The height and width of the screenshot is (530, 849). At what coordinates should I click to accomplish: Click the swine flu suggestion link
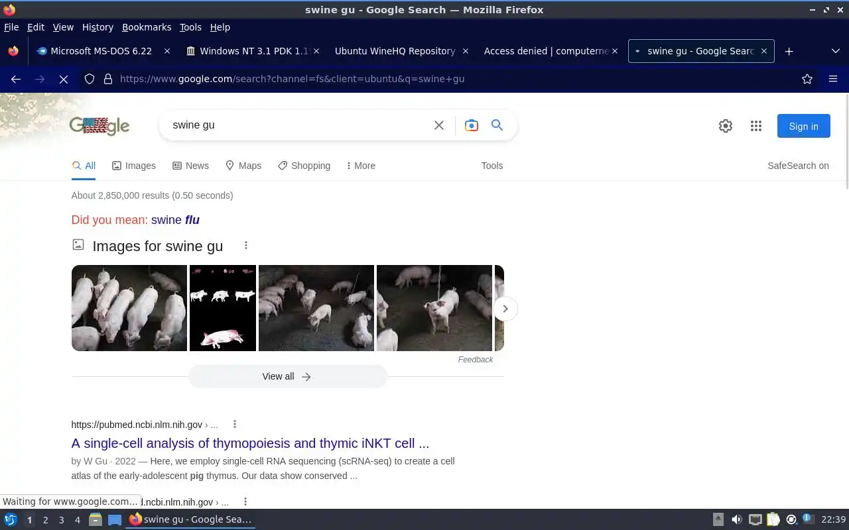[x=175, y=220]
